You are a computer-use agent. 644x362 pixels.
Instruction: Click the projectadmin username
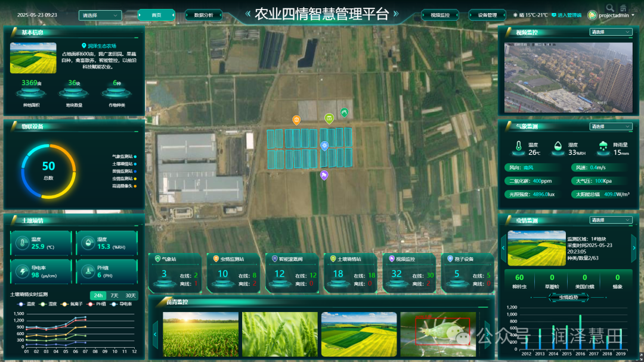pos(614,15)
